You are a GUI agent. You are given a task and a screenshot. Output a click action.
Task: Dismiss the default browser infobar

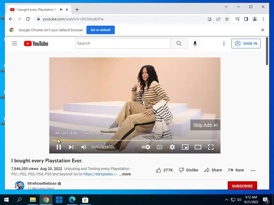point(263,30)
